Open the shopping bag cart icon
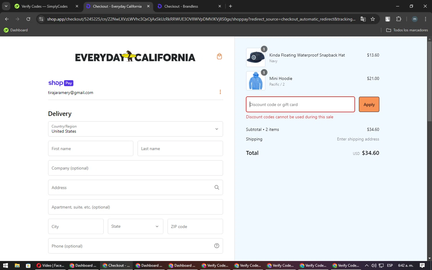The image size is (432, 270). [219, 56]
